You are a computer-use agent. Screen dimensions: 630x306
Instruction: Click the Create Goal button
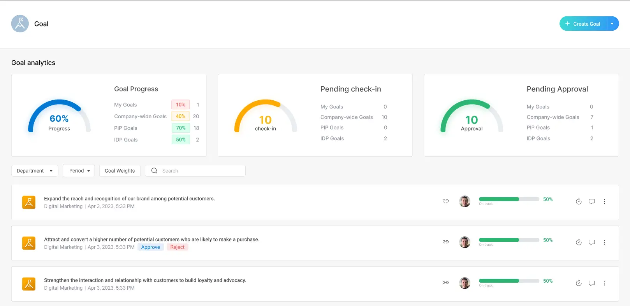583,24
